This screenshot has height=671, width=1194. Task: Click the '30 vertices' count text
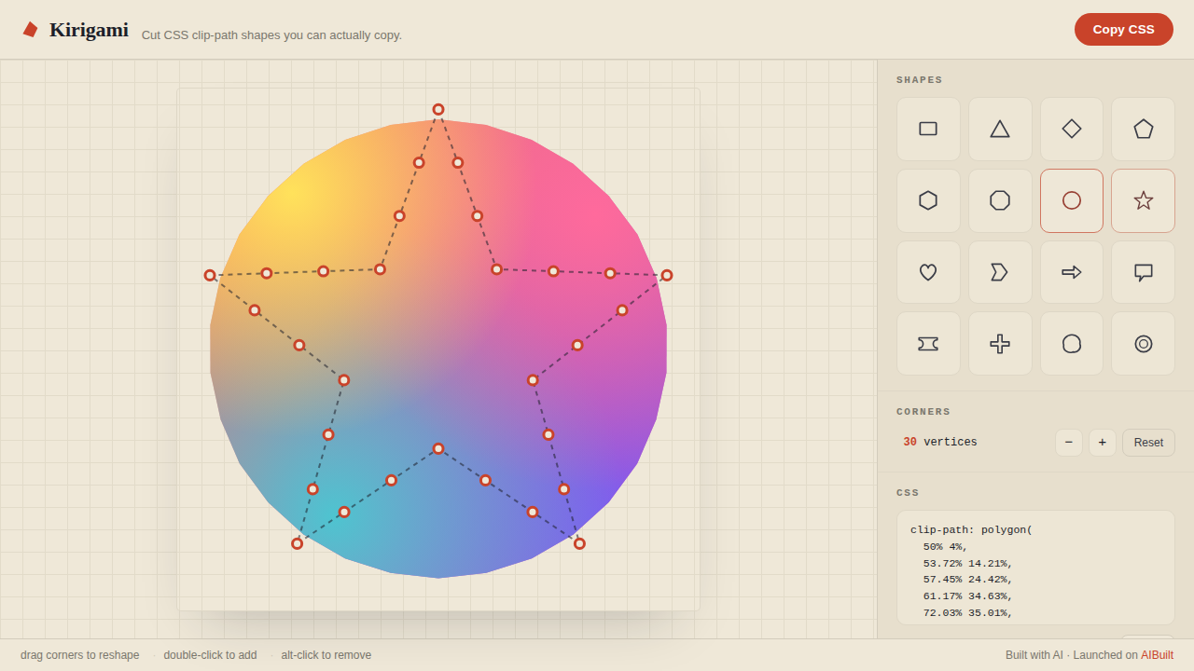coord(940,443)
